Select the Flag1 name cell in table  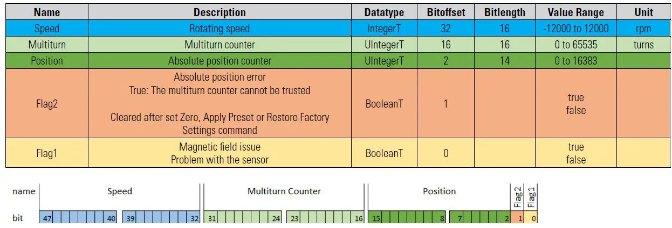click(x=47, y=153)
